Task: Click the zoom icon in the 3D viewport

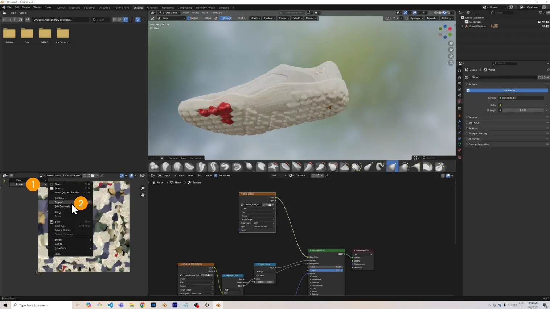Action: (451, 43)
